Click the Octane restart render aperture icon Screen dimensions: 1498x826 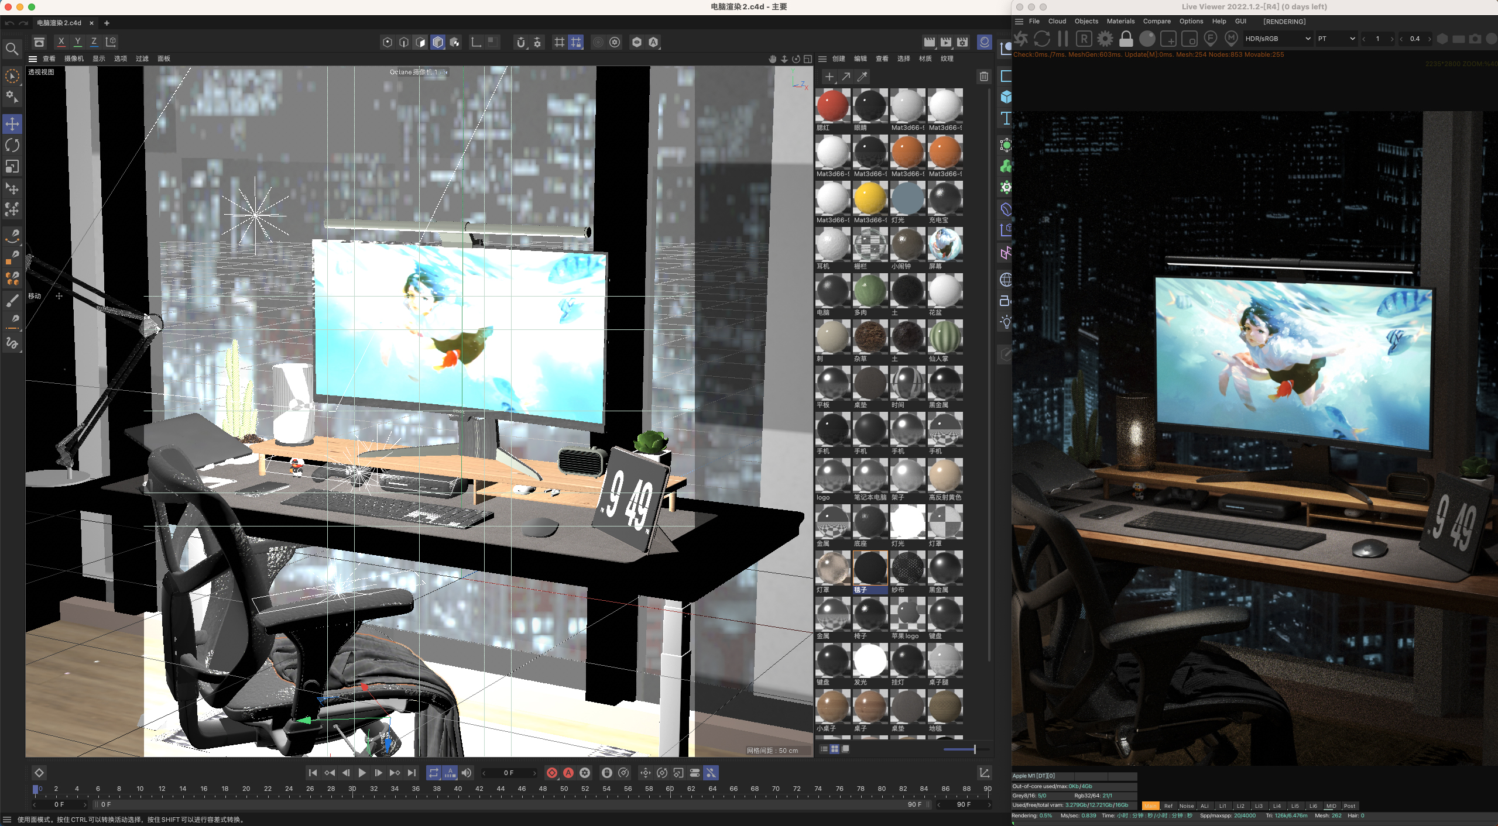click(1021, 39)
